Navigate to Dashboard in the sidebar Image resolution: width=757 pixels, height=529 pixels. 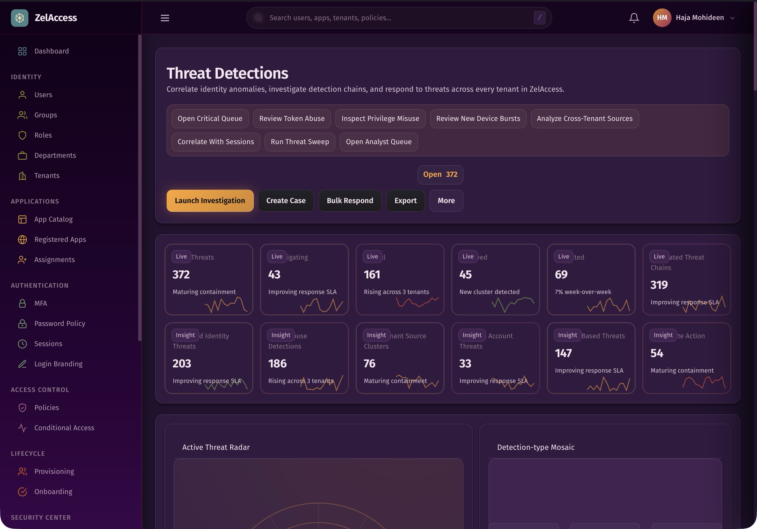coord(51,51)
